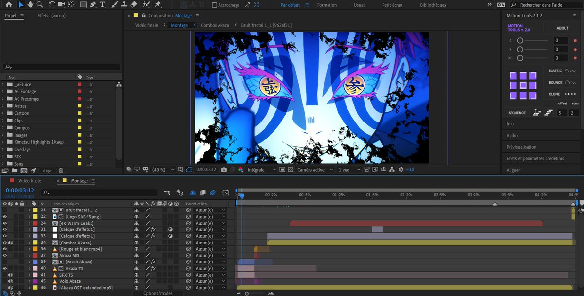Apply BOUNCE in Motion Tools
This screenshot has width=584, height=296.
(562, 83)
